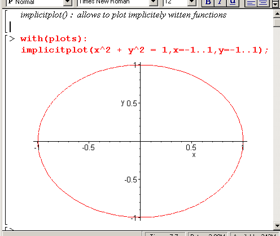280x236 pixels.
Task: Click the 0.5 tick on horizontal axis
Action: [191, 147]
